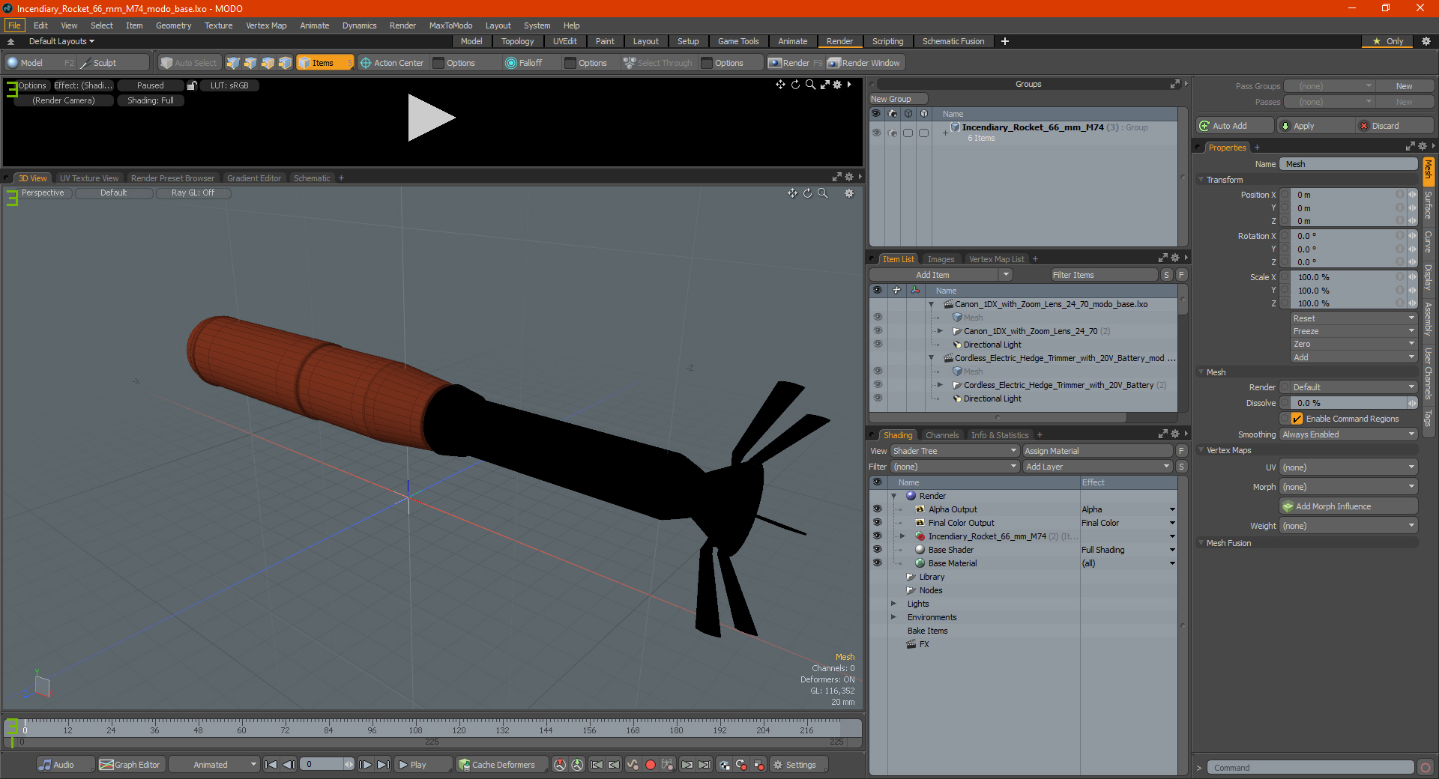Step to previous frame
Viewport: 1439px width, 779px height.
289,765
